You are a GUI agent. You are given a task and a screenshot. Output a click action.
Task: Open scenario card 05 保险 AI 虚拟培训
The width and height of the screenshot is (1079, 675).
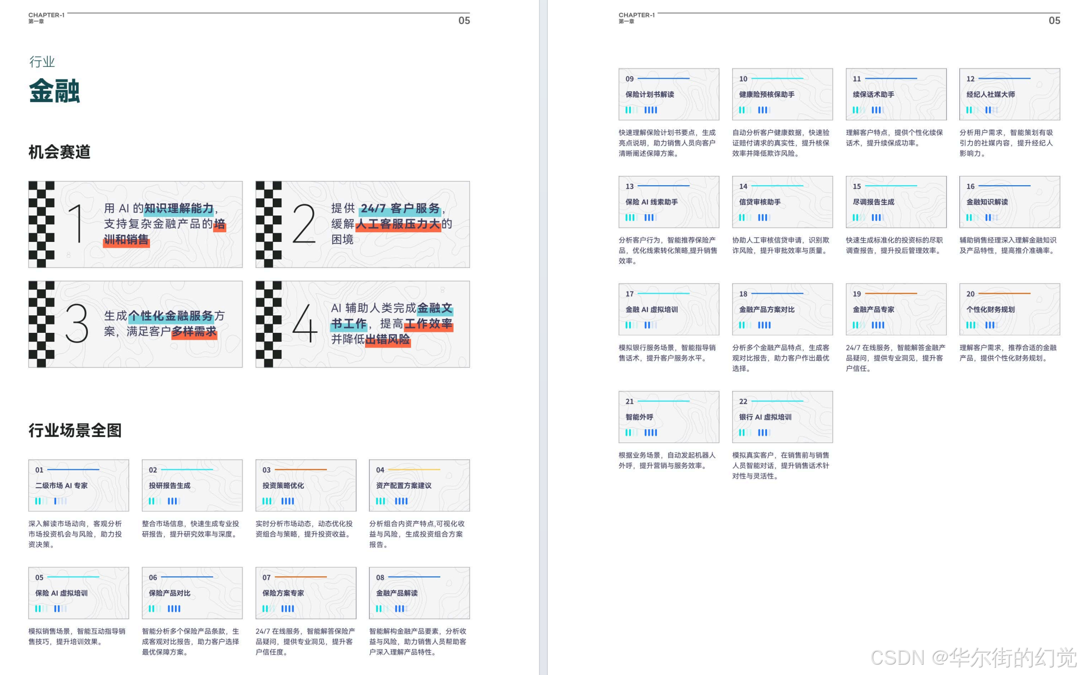(x=79, y=593)
